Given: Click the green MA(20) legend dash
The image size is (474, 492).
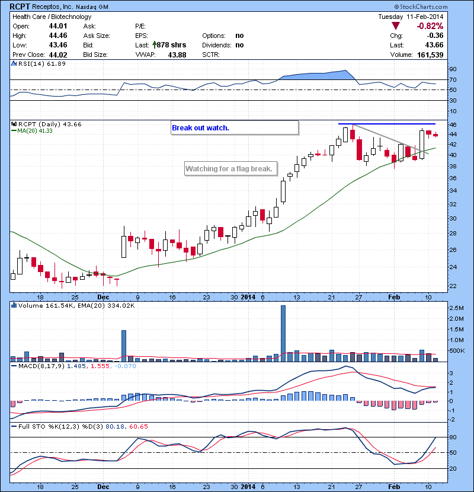Looking at the screenshot, I should coord(14,131).
